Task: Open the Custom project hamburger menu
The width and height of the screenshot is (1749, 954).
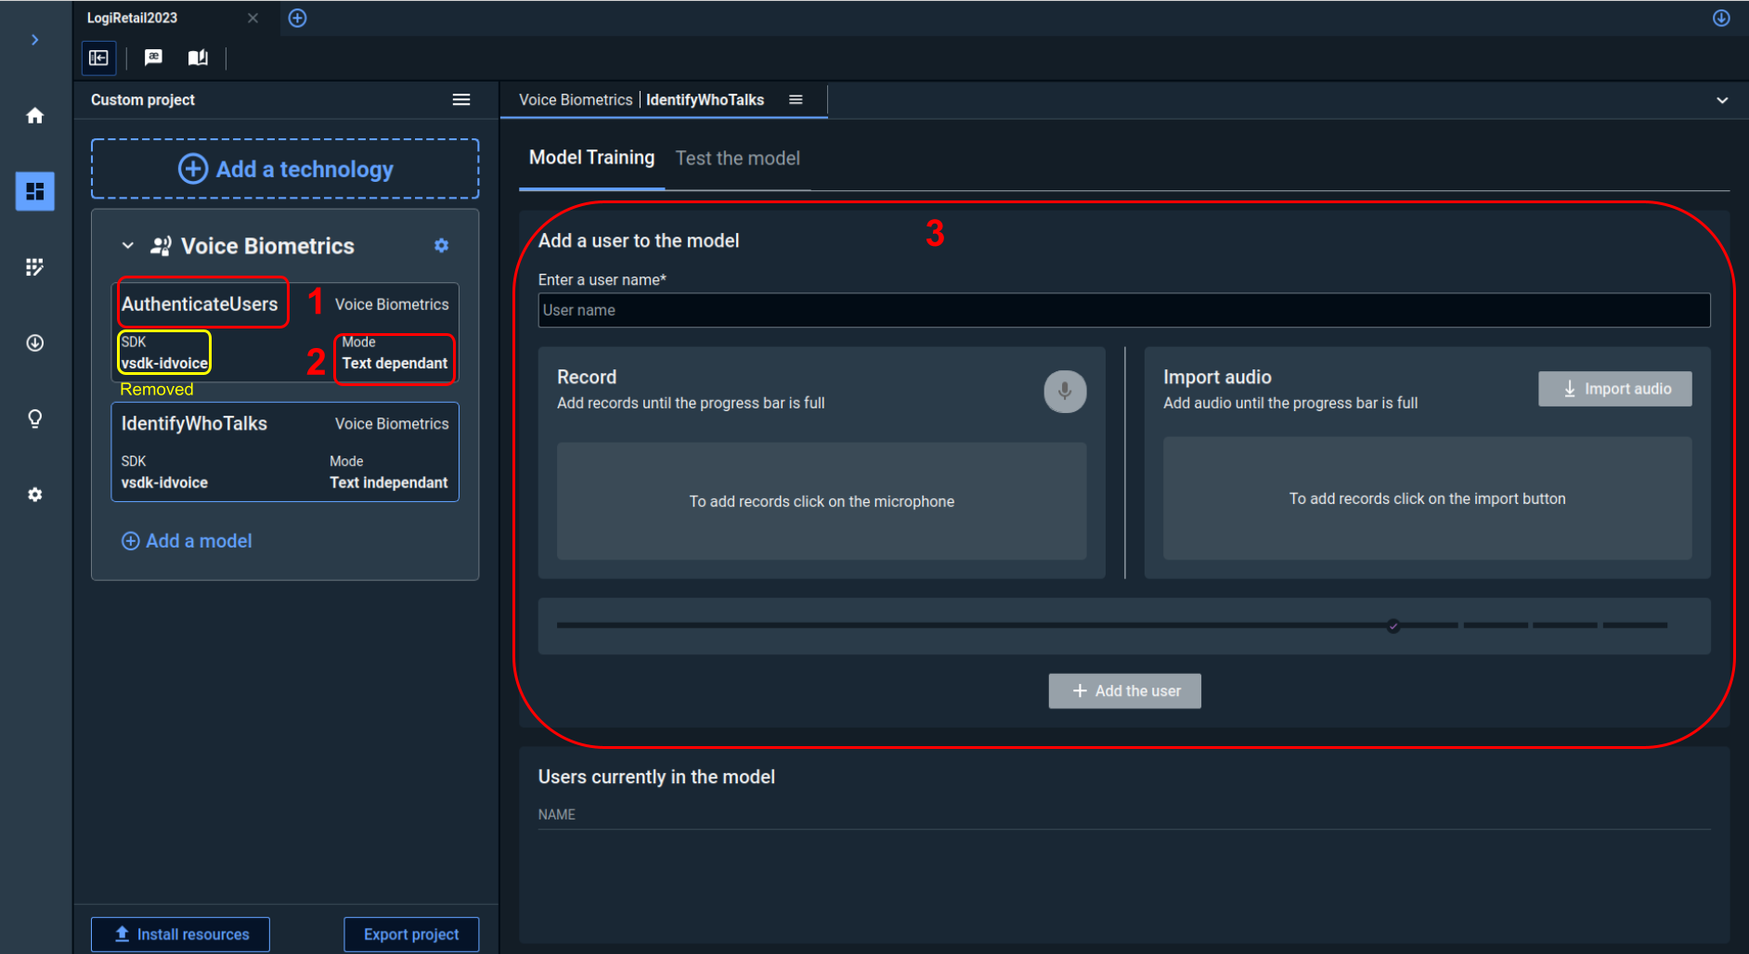Action: pyautogui.click(x=460, y=99)
